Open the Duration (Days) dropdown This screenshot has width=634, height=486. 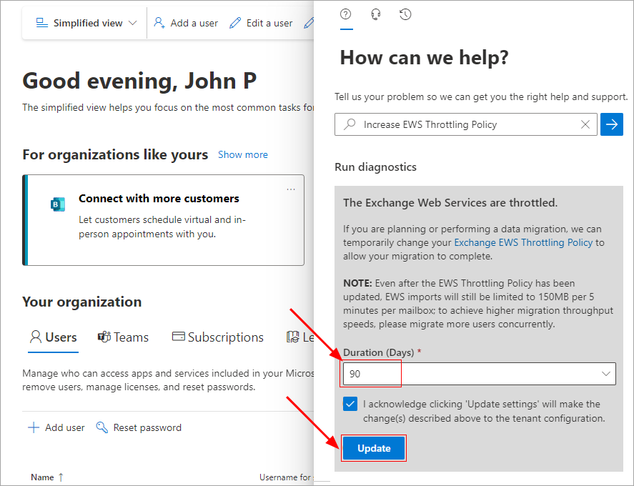[x=479, y=374]
